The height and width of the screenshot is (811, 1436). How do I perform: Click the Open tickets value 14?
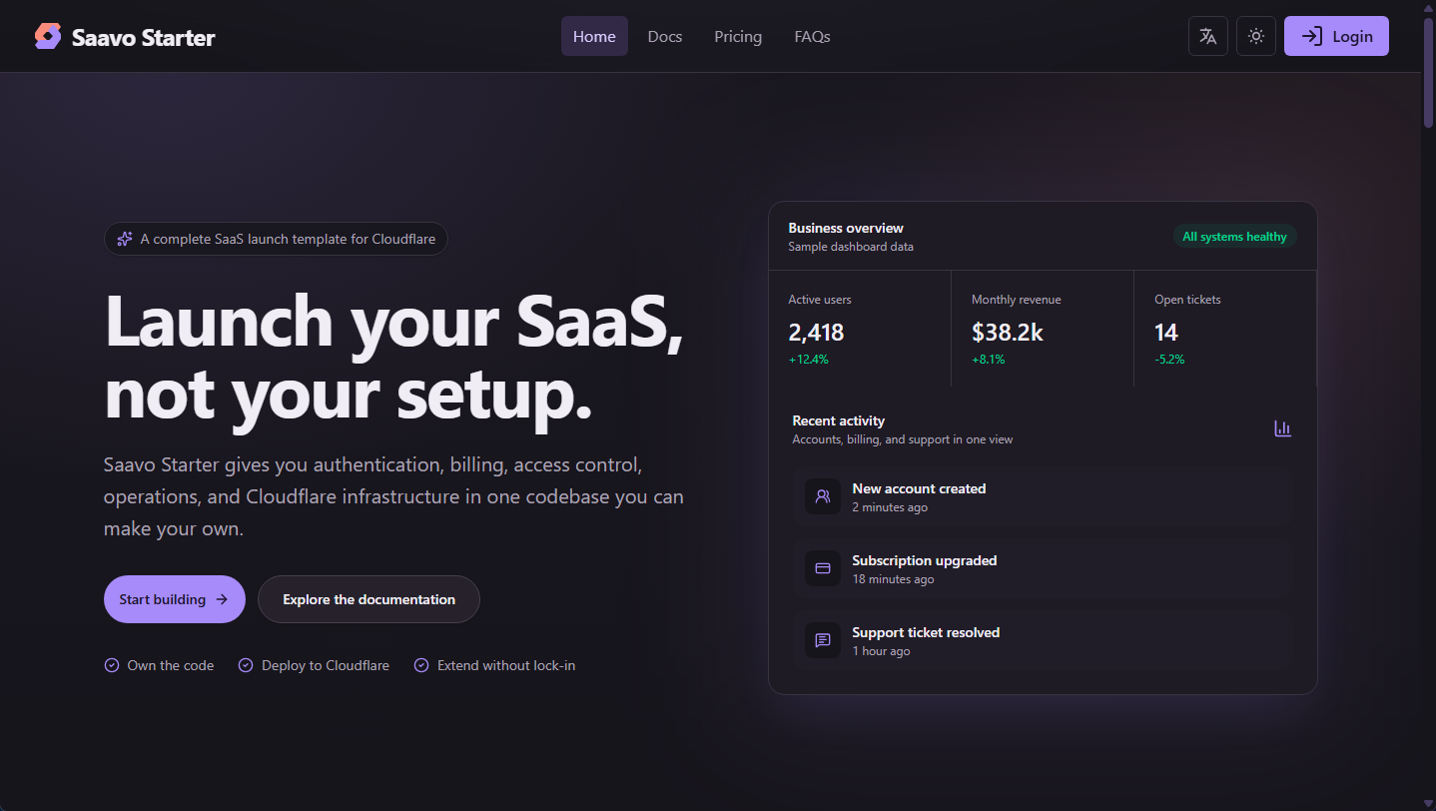pyautogui.click(x=1166, y=332)
